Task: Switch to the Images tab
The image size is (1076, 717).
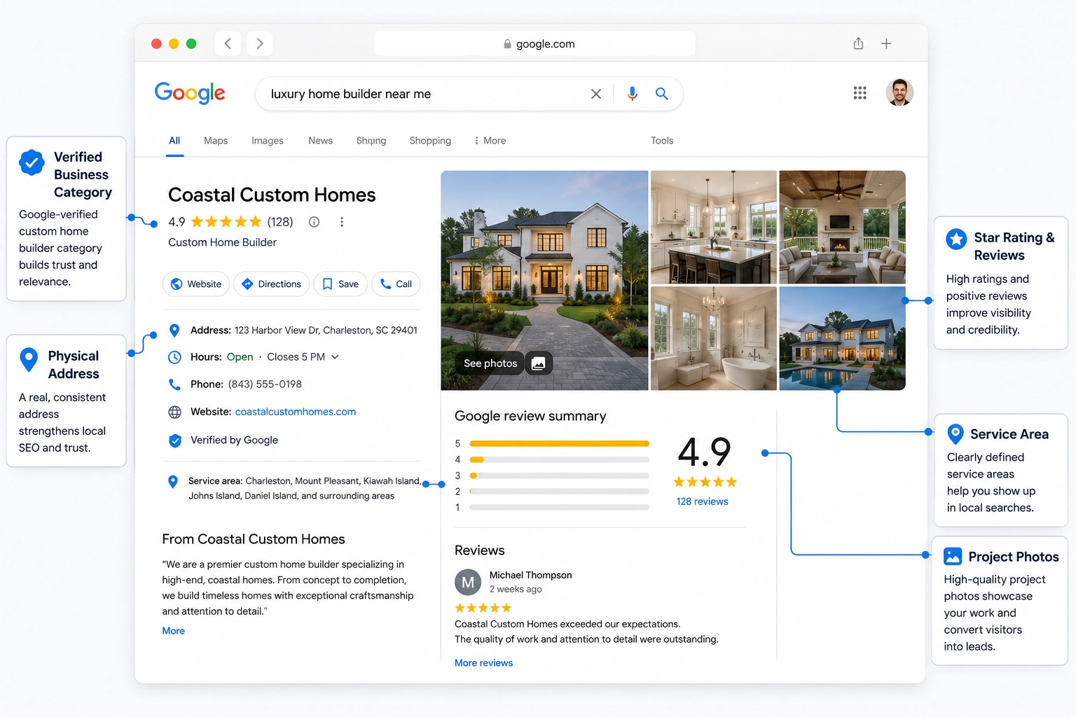Action: coord(268,141)
